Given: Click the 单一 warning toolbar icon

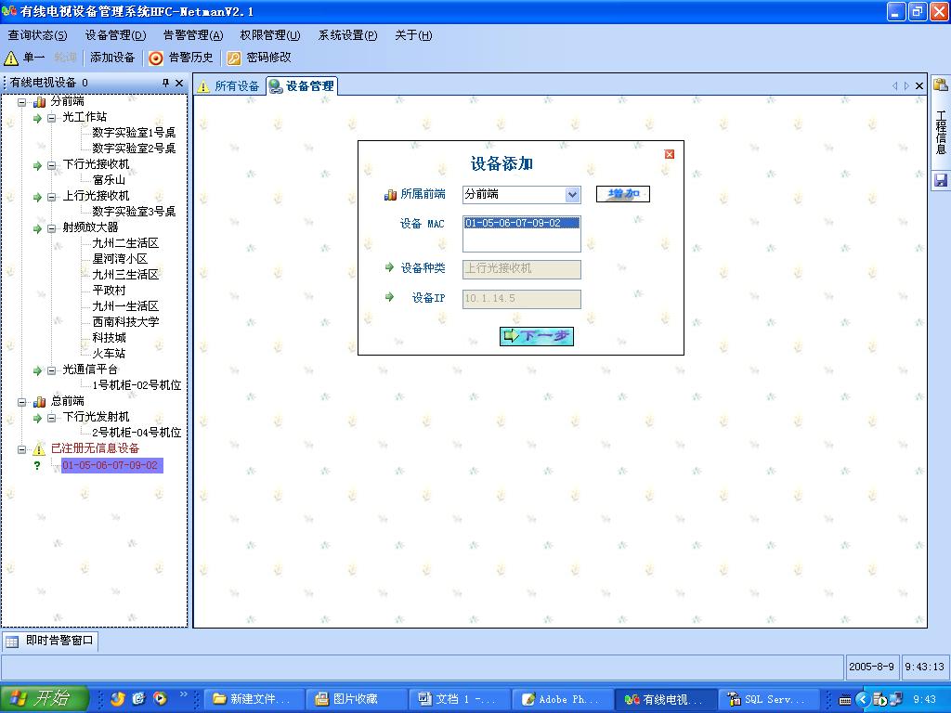Looking at the screenshot, I should click(11, 58).
